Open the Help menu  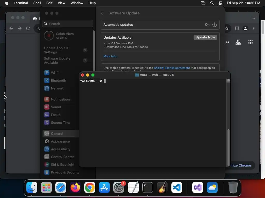pos(92,3)
